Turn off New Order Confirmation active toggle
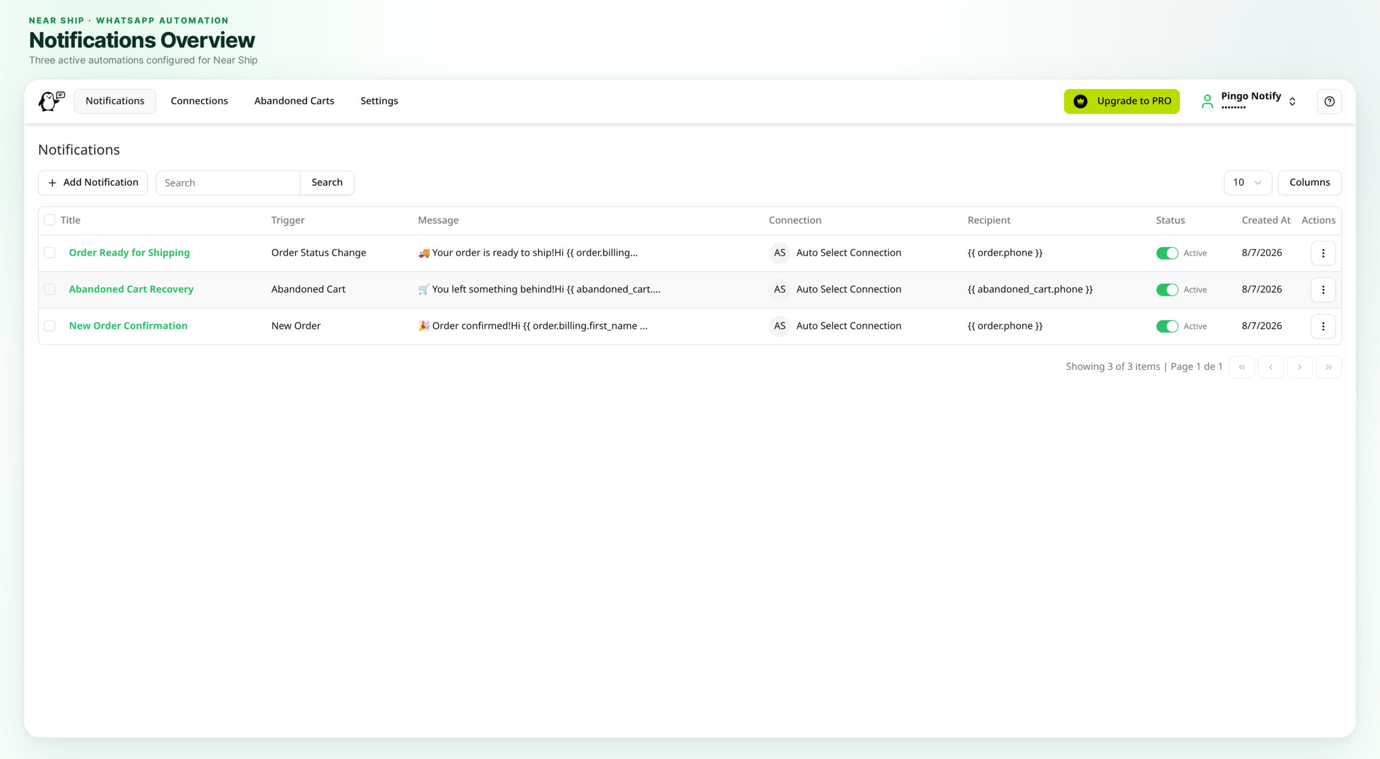Screen dimensions: 1380x759 [1167, 326]
